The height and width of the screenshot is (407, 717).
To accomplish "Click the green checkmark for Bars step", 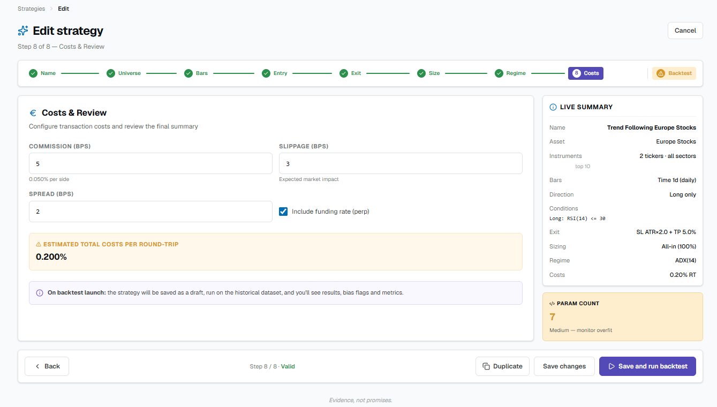I will [188, 73].
